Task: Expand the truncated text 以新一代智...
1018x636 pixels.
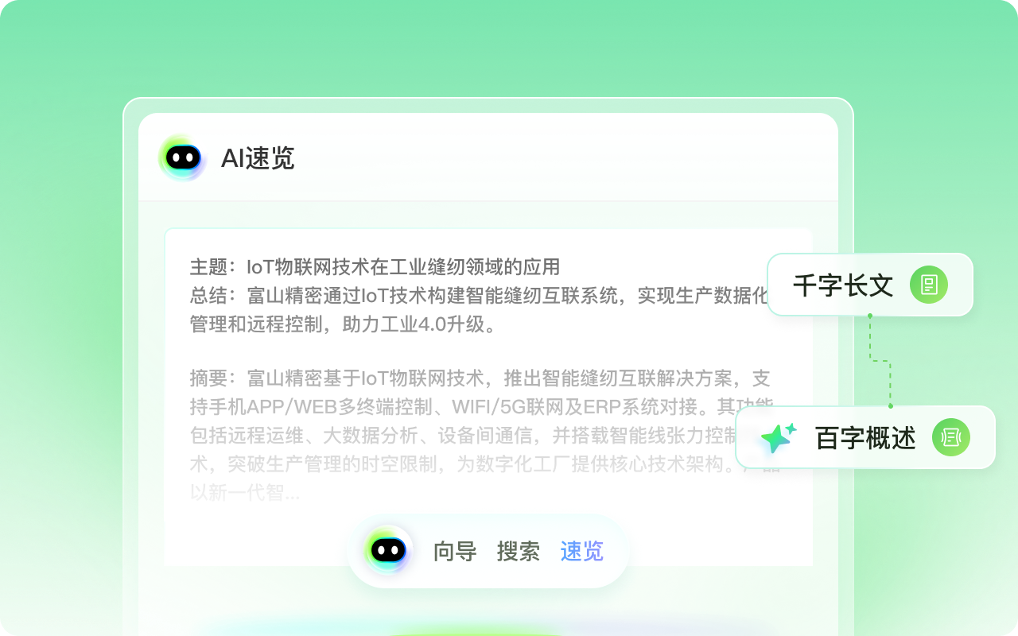Action: point(245,493)
